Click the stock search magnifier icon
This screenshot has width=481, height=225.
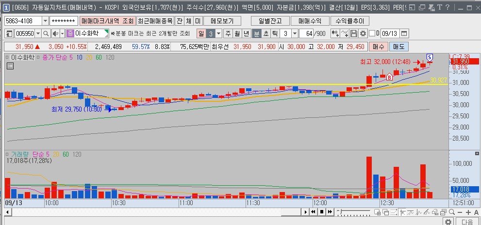click(46, 33)
